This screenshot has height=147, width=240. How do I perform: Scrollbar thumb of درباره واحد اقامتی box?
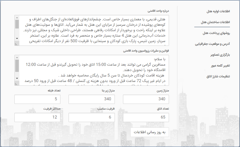tap(17, 24)
